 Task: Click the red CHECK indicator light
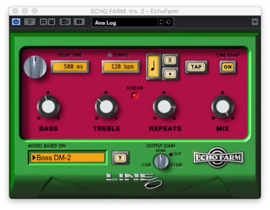pos(135,96)
